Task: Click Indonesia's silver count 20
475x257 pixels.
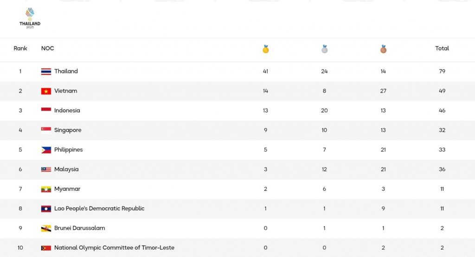Action: coord(324,111)
